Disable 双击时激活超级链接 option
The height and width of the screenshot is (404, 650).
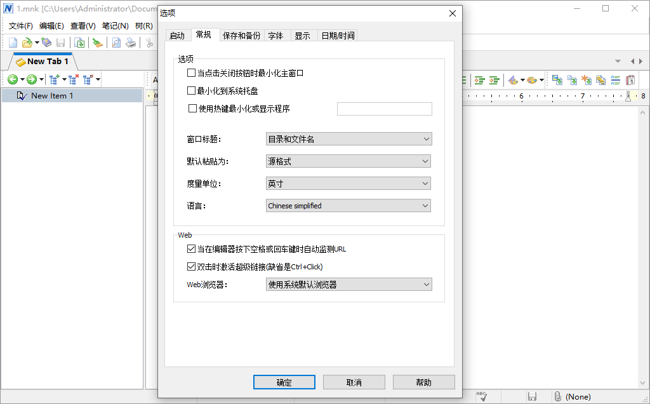click(192, 266)
